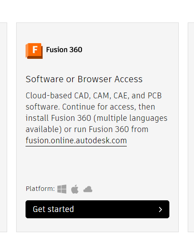The image size is (194, 234).
Task: Select the cloud platform icon
Action: (x=88, y=189)
